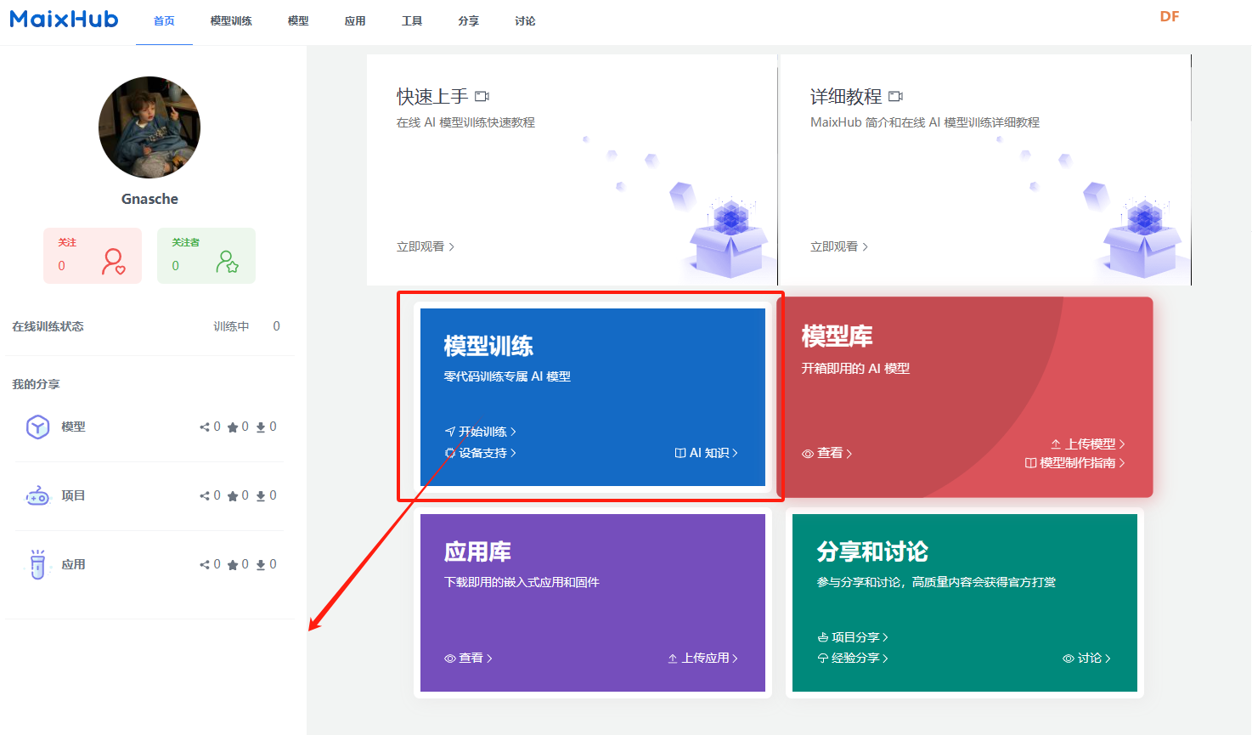Open the 首页 tab
This screenshot has height=735, width=1252.
point(164,21)
